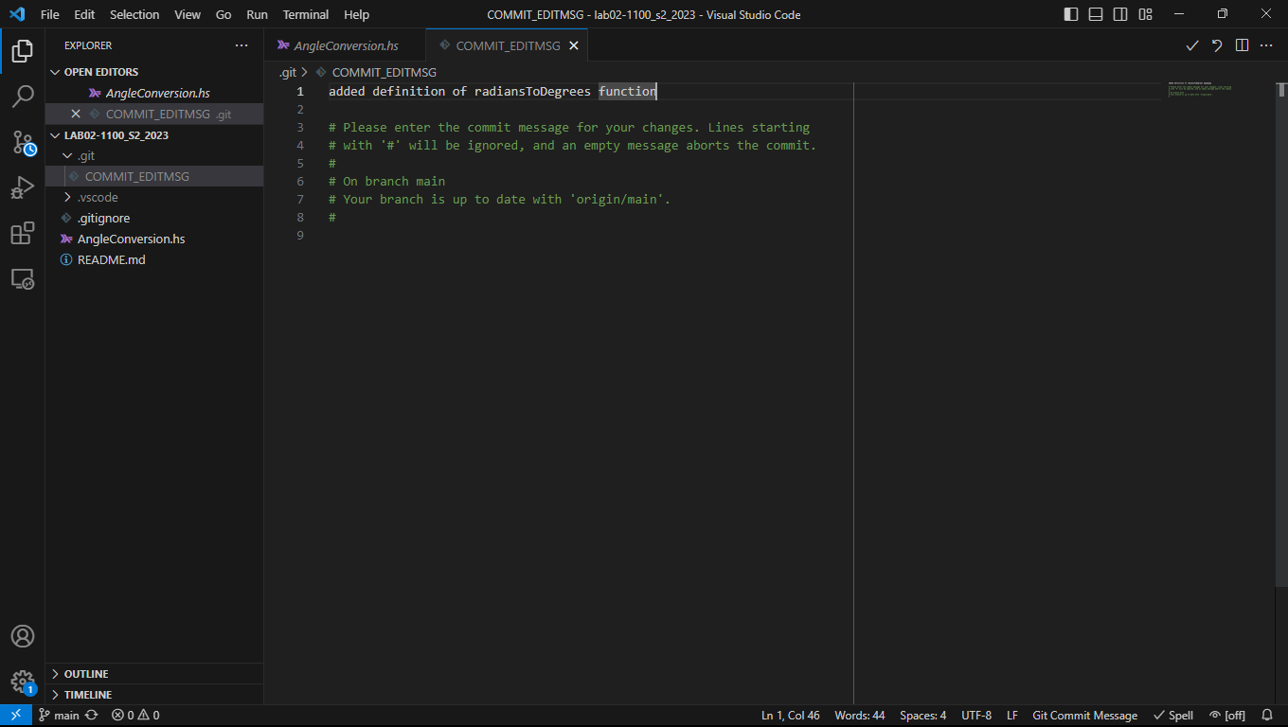The height and width of the screenshot is (727, 1288).
Task: Open Remote Explorer icon in activity bar
Action: [x=23, y=278]
